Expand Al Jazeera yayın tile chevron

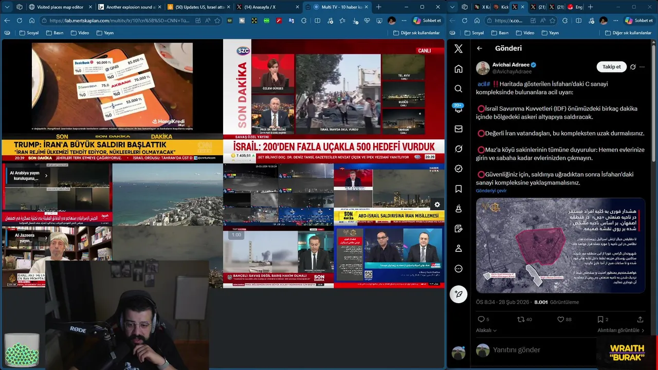click(x=46, y=238)
